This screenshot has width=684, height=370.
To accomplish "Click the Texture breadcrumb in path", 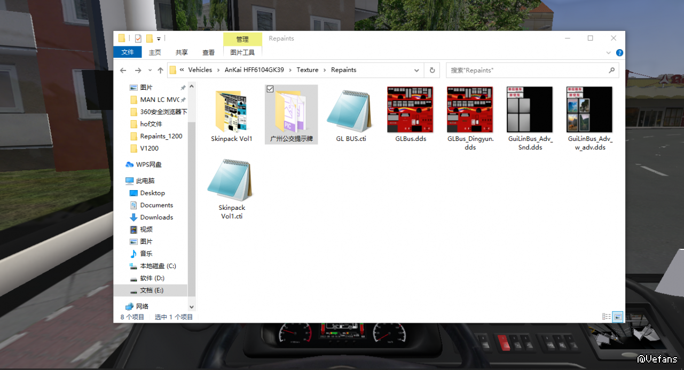I will (x=307, y=70).
